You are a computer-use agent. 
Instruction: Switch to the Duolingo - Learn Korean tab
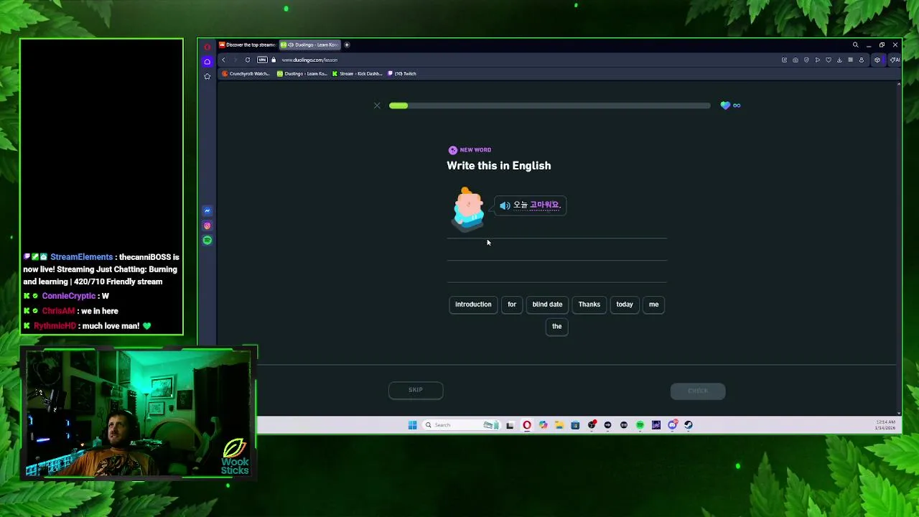(x=309, y=45)
